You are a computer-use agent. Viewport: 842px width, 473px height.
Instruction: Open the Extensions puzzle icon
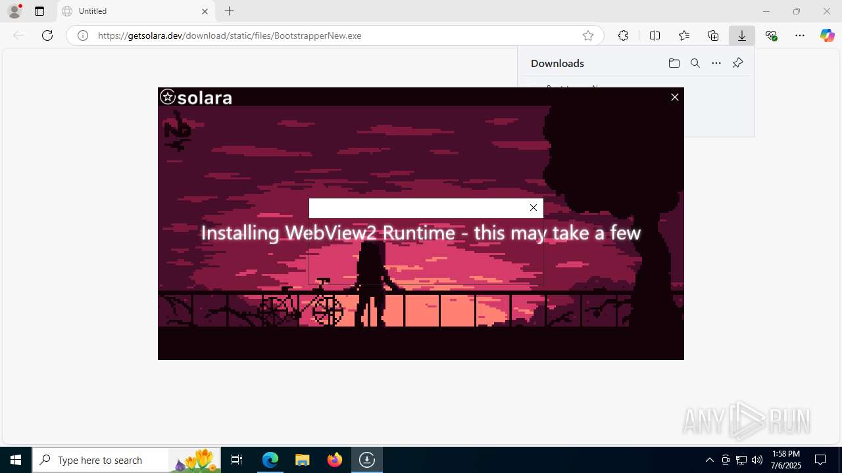click(x=623, y=35)
